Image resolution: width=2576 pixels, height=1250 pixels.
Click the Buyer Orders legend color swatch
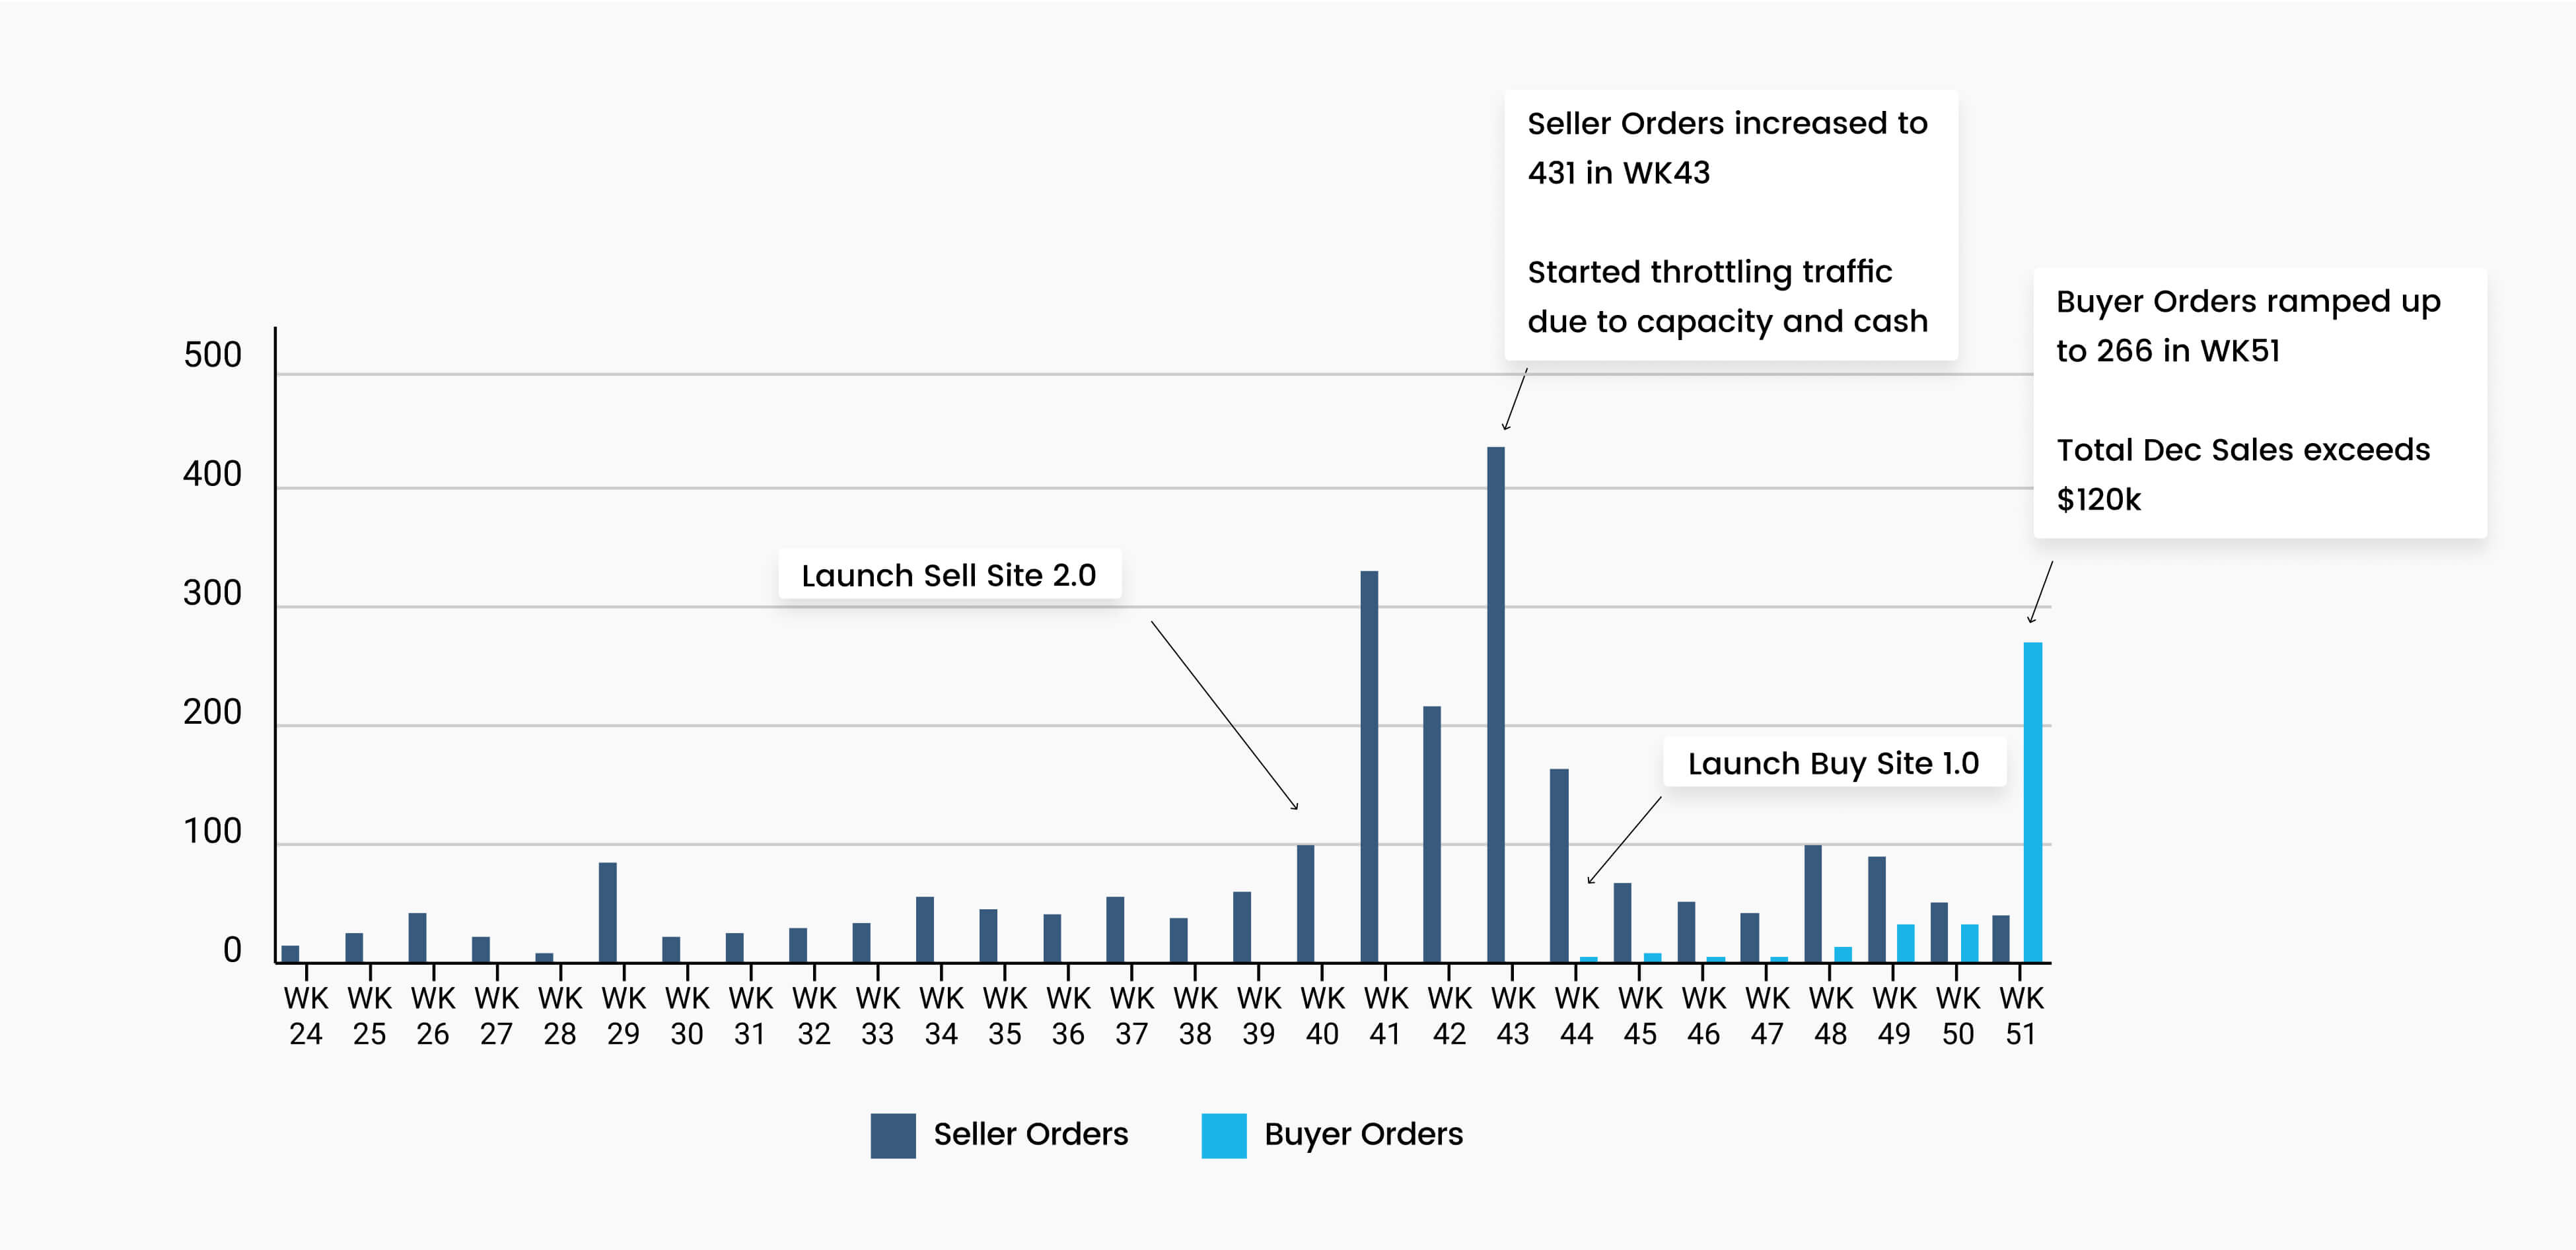coord(1224,1135)
